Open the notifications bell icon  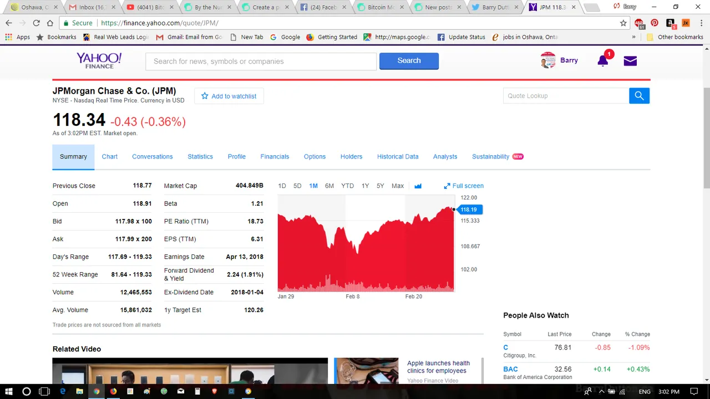tap(603, 61)
